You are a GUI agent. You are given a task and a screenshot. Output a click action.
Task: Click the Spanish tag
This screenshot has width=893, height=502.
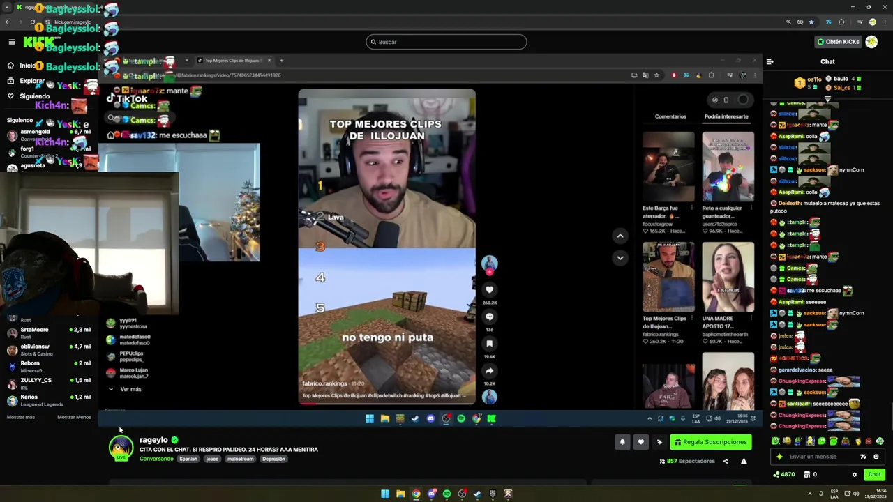tap(188, 459)
